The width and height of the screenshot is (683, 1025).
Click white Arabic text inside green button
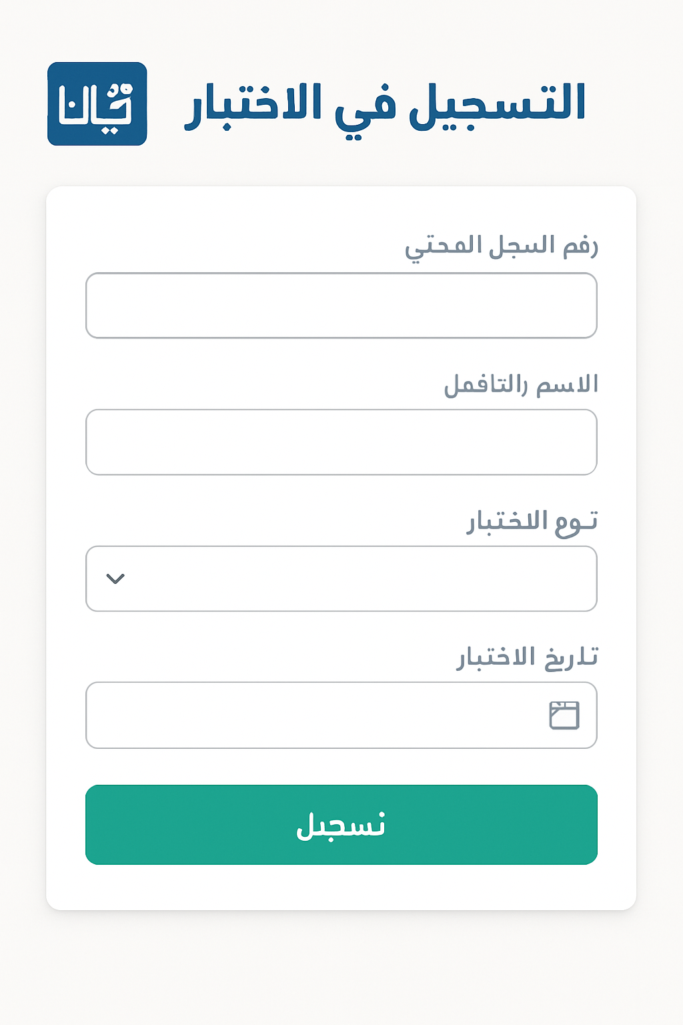pyautogui.click(x=341, y=825)
